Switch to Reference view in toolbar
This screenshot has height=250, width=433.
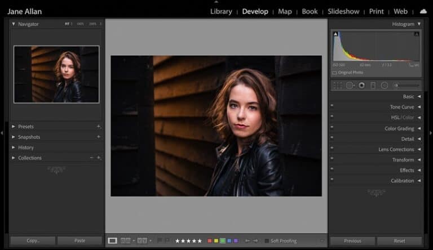[126, 241]
